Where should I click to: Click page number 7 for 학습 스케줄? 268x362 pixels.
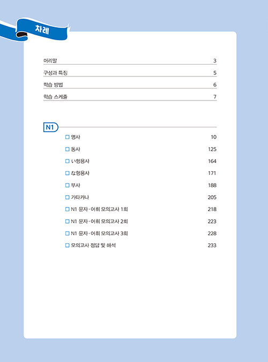(x=215, y=97)
